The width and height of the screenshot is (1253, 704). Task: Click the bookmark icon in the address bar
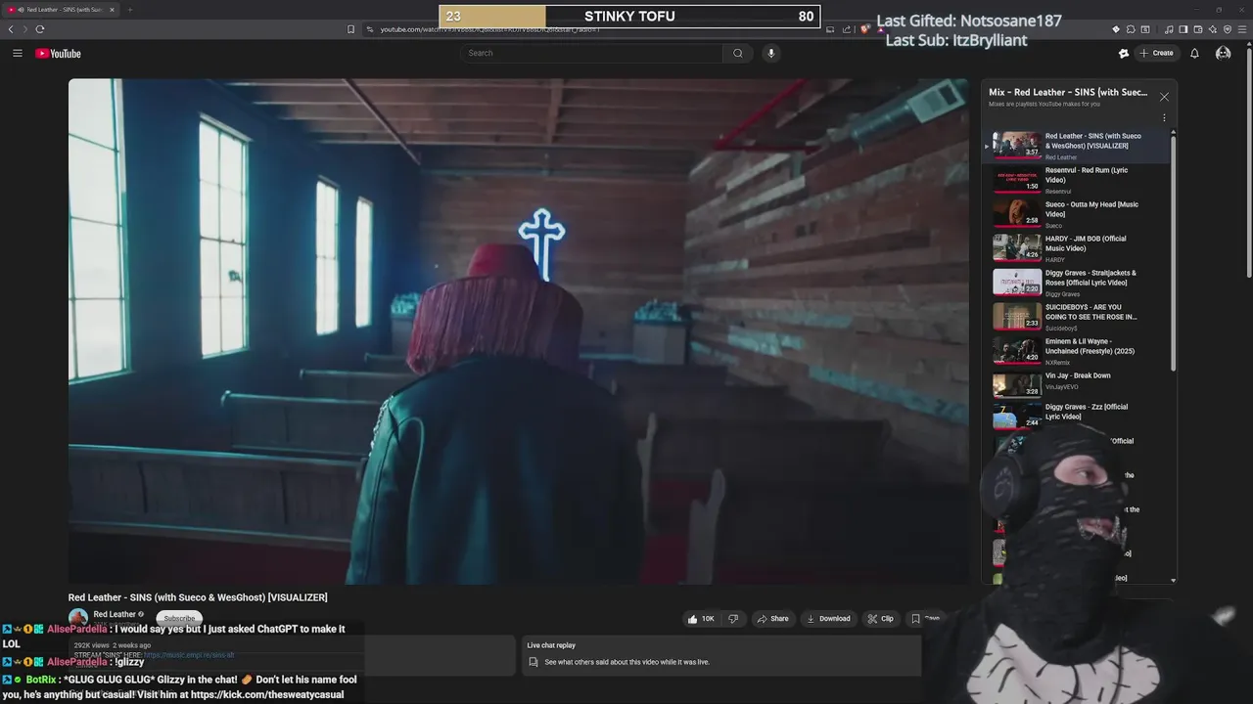(x=350, y=29)
